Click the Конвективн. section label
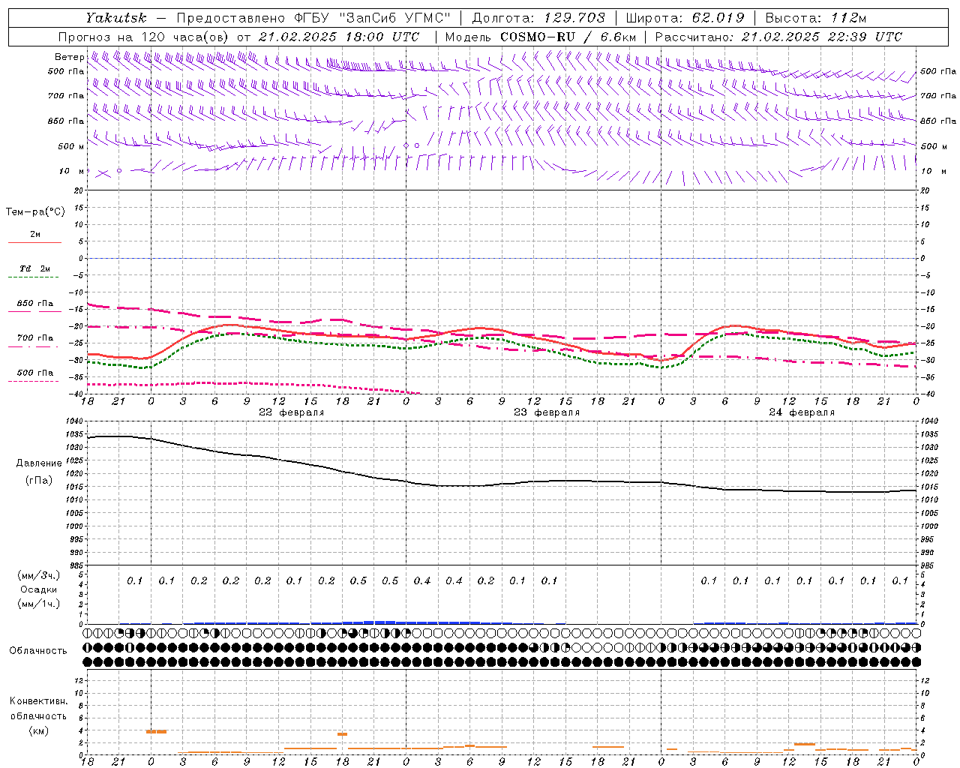Image resolution: width=960 pixels, height=768 pixels. click(x=38, y=700)
